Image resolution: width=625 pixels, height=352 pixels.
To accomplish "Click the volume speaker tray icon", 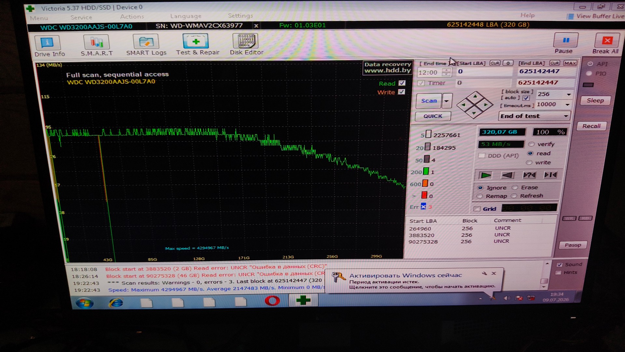I will (x=507, y=298).
